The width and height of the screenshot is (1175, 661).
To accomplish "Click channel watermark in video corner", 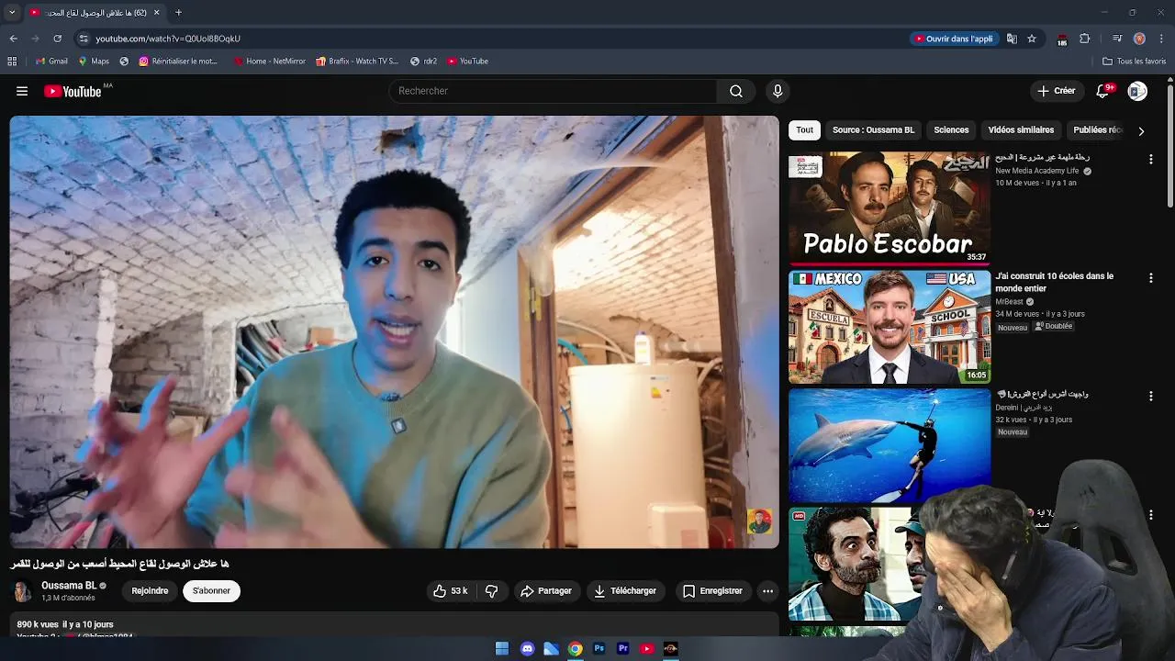I will (759, 521).
